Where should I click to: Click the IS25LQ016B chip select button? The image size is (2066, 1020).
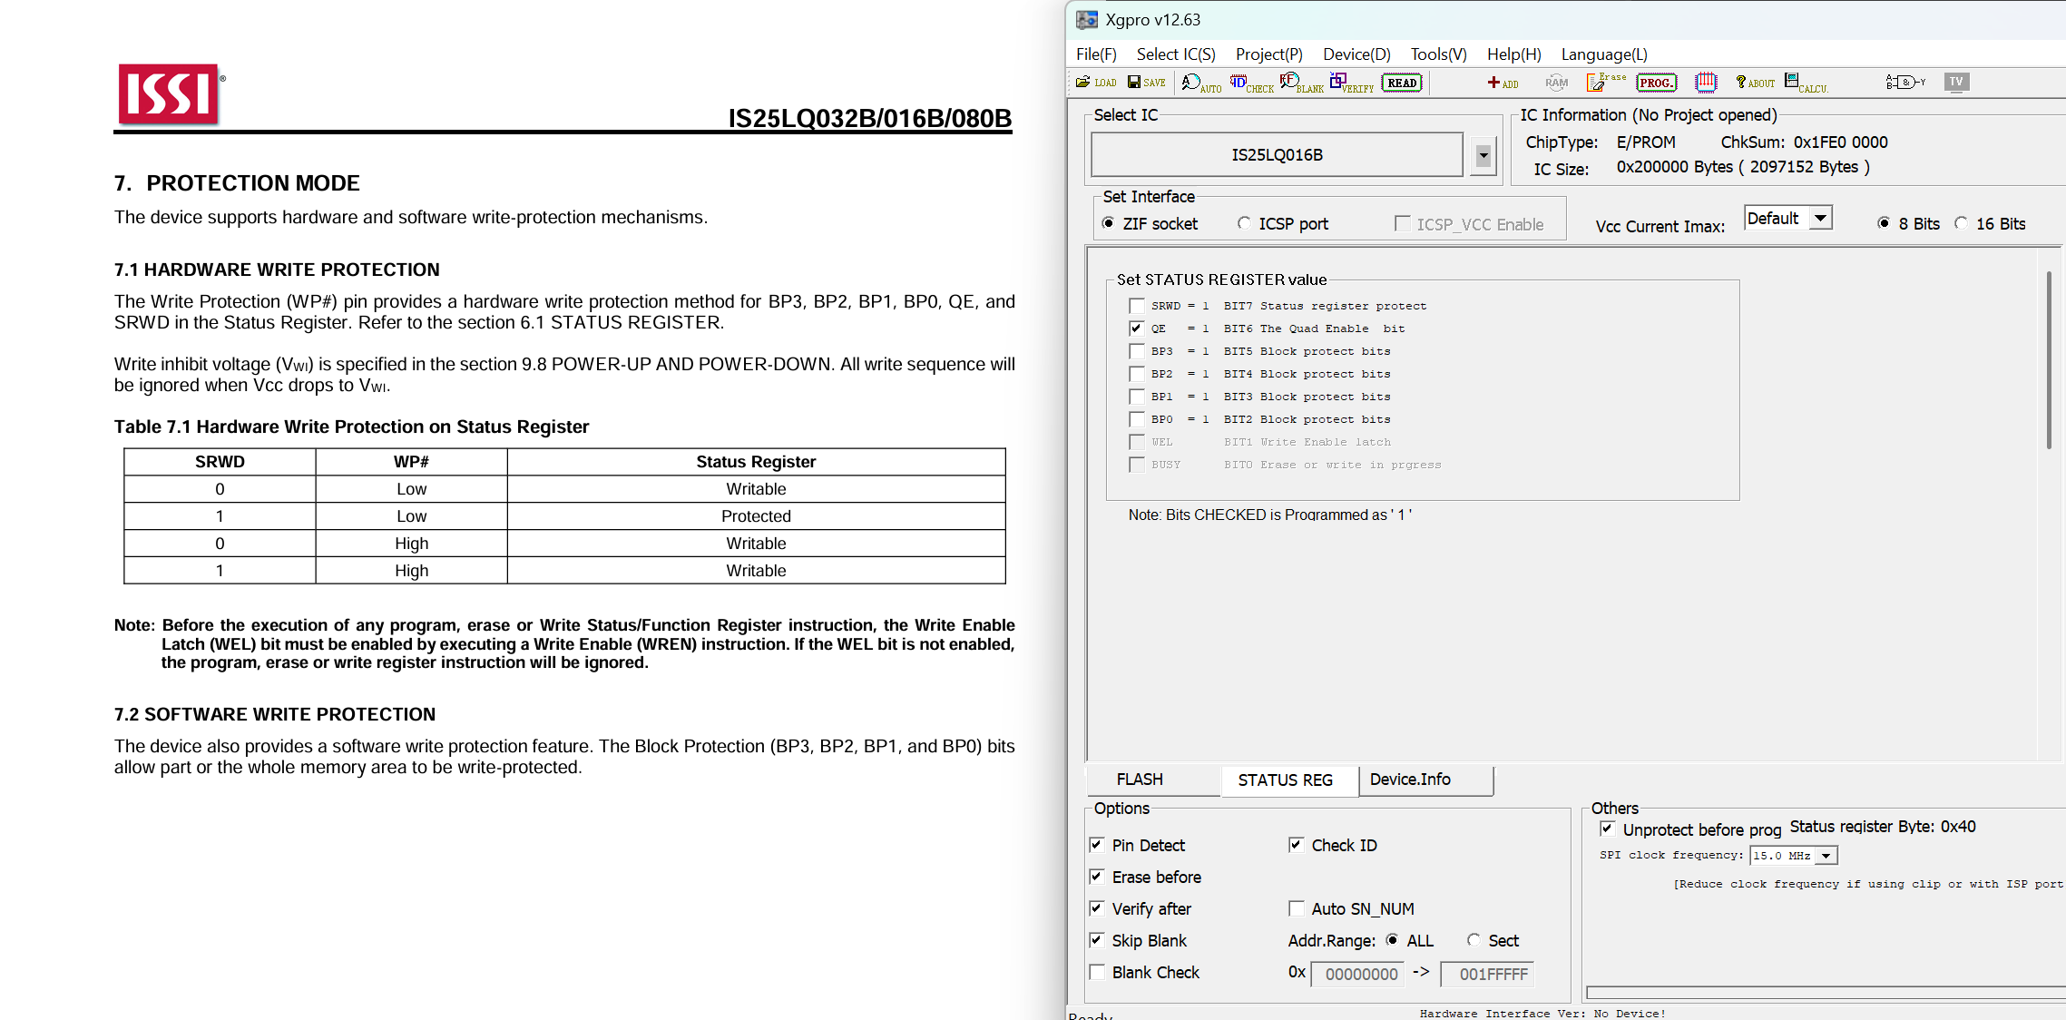click(1276, 155)
